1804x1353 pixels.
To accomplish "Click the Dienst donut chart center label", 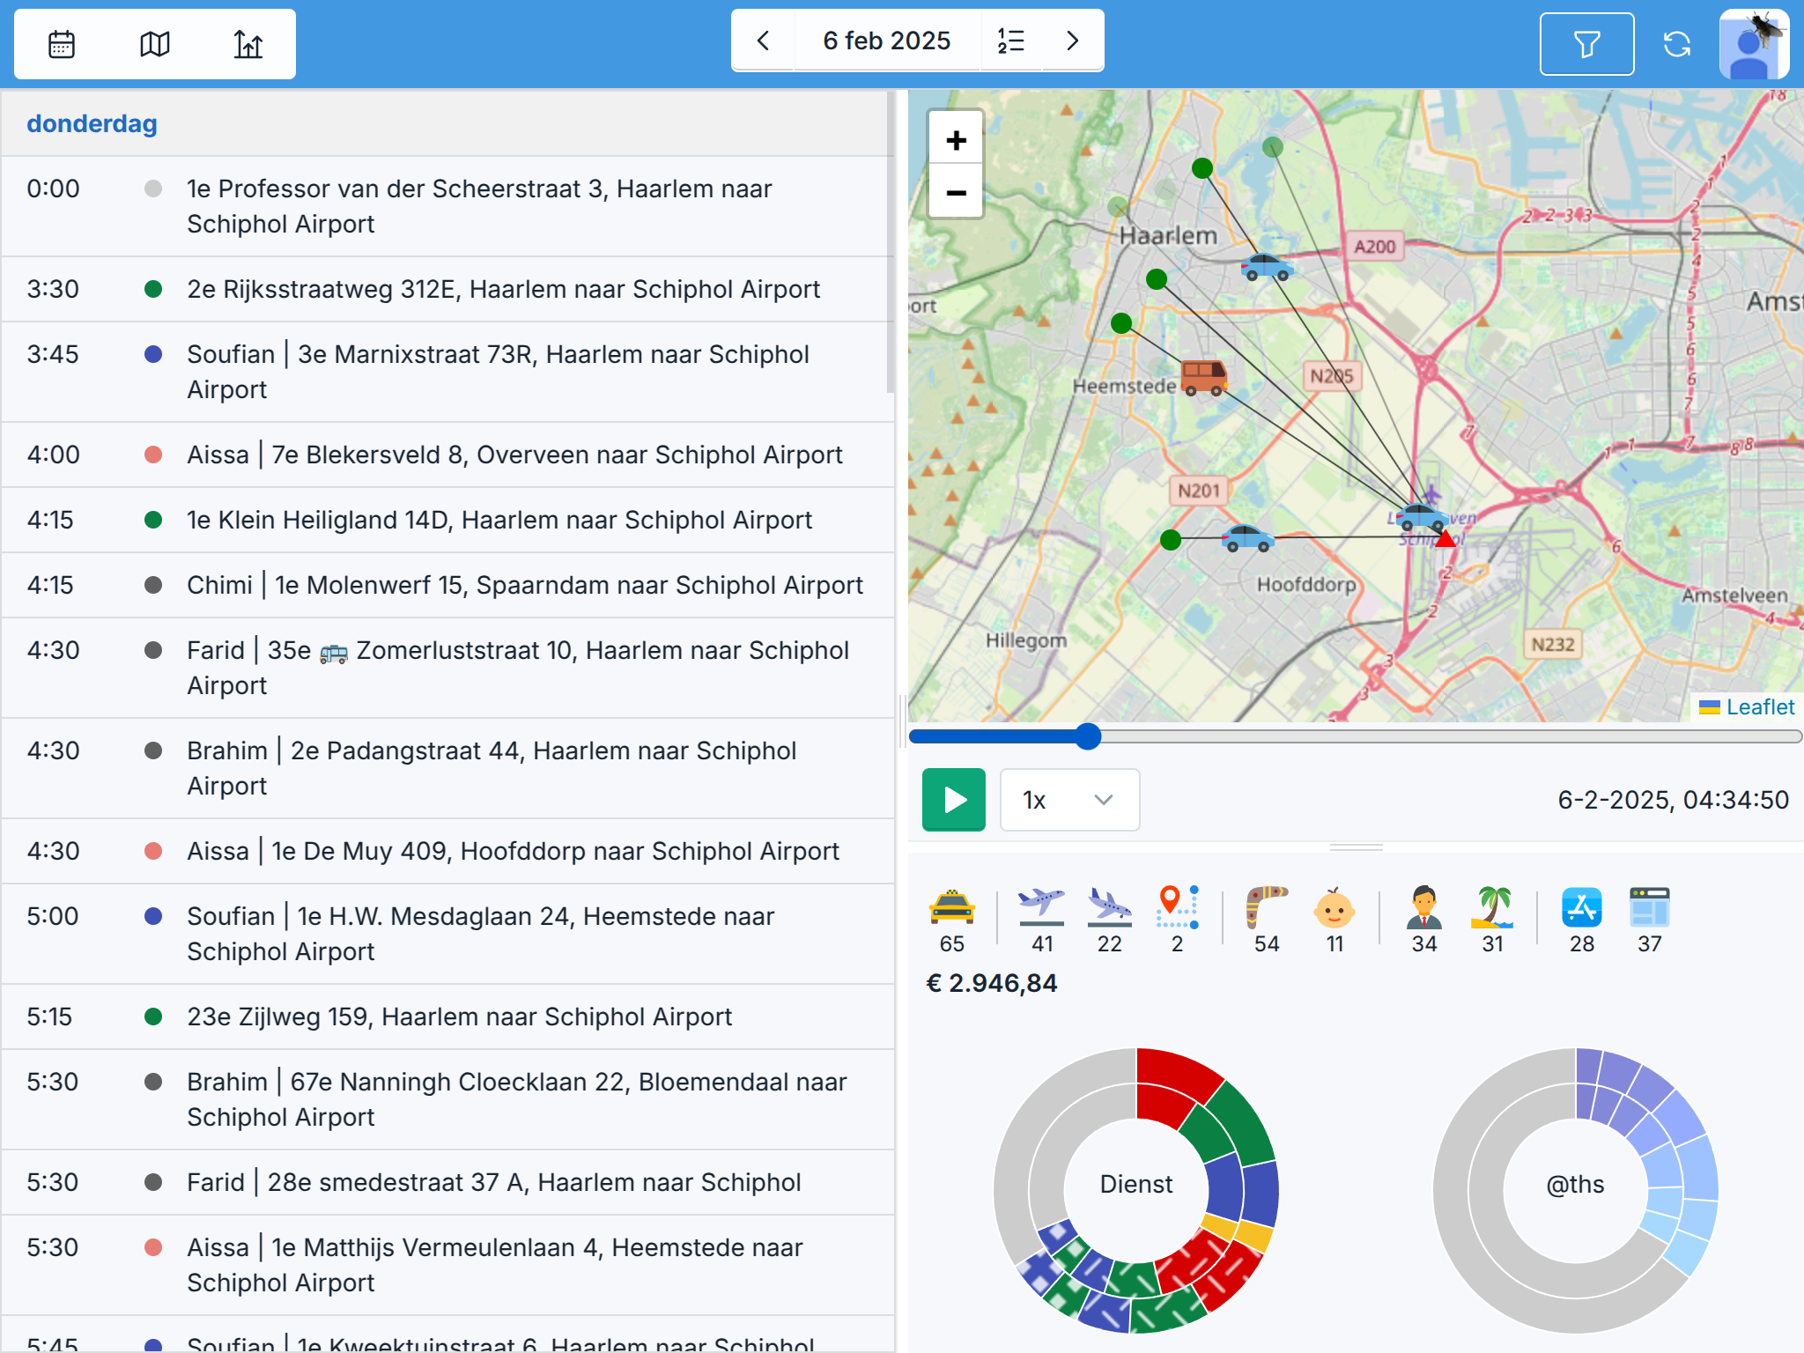I will [x=1136, y=1184].
